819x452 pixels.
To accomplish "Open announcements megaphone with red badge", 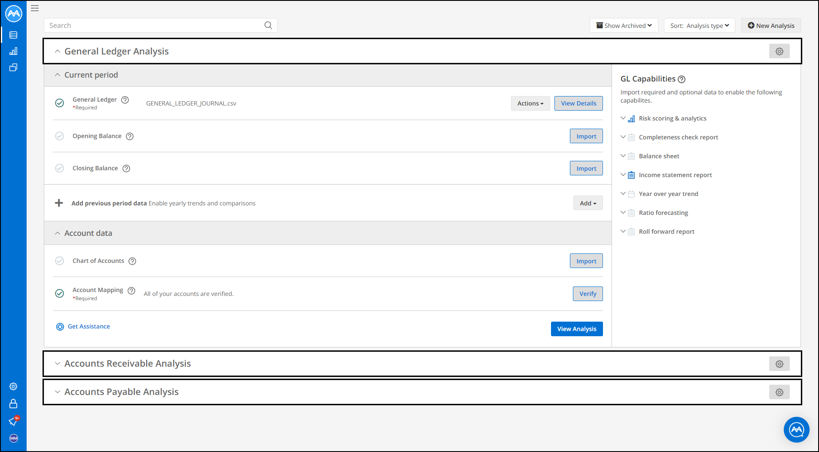I will [14, 421].
